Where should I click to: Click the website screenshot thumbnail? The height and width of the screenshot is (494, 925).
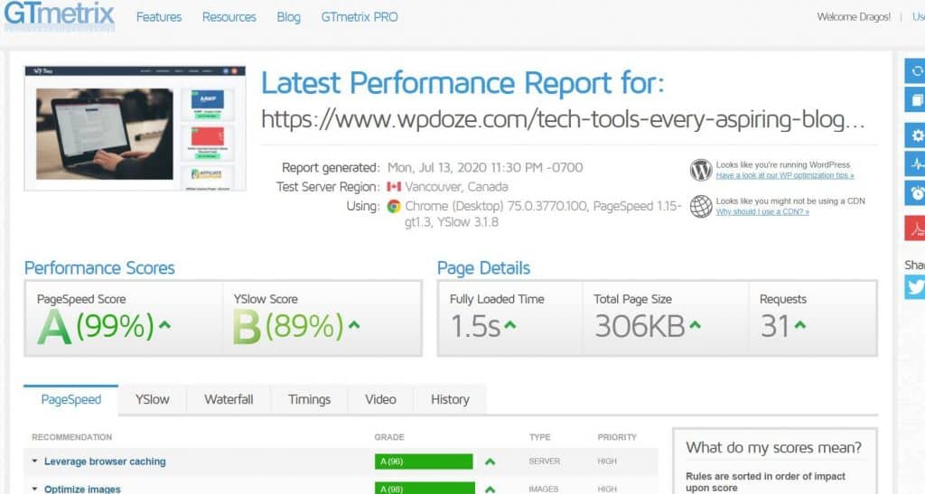tap(135, 128)
